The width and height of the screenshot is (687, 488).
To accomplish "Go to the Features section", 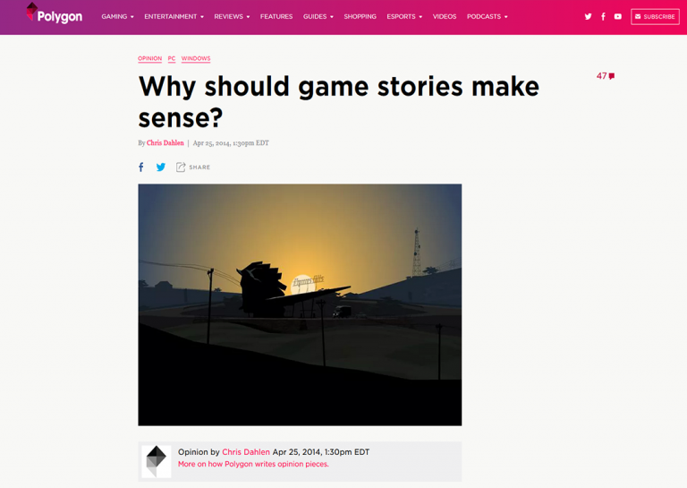I will click(276, 17).
